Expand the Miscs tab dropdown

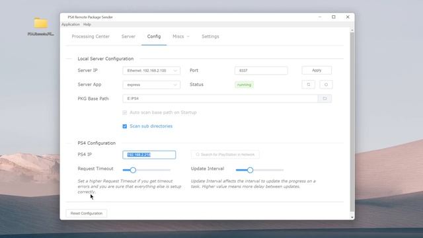[181, 36]
